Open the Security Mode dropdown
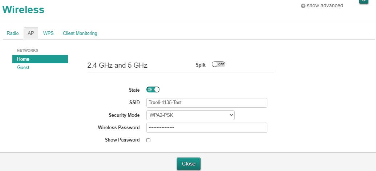 (x=190, y=115)
